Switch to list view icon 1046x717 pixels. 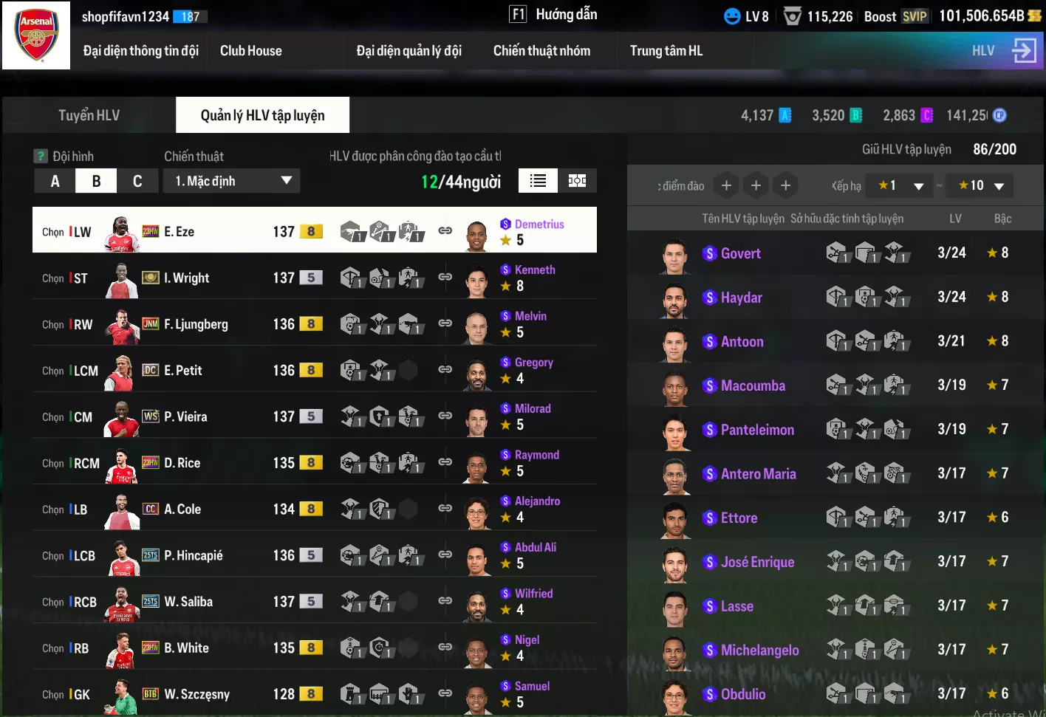coord(538,181)
